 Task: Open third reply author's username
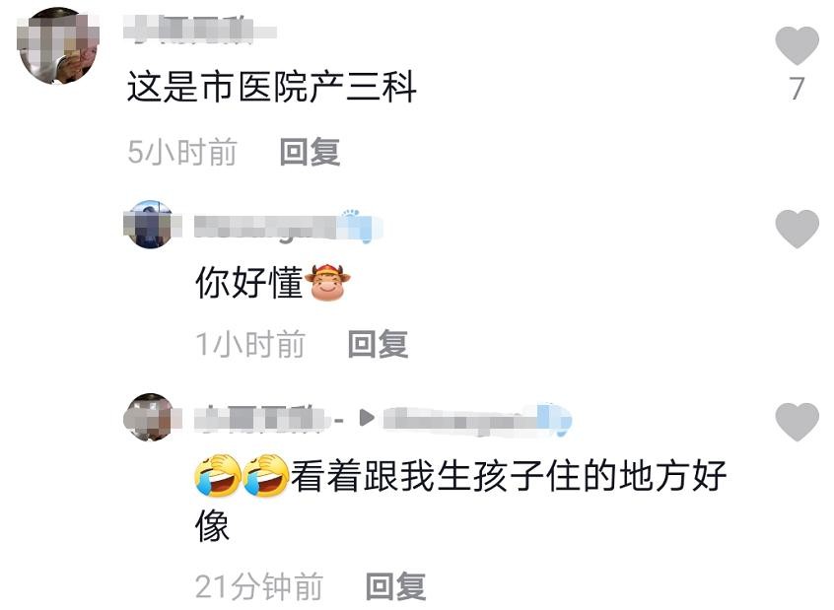[x=260, y=419]
